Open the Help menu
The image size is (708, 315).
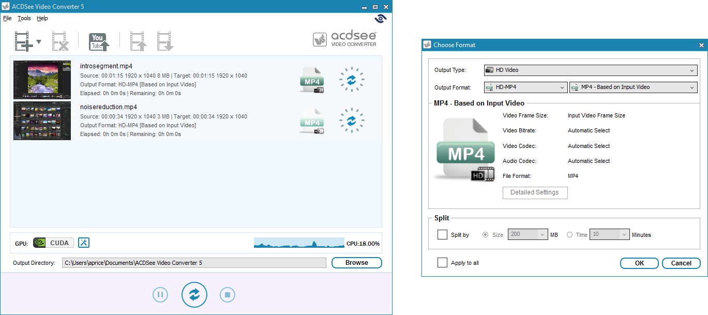click(x=42, y=18)
